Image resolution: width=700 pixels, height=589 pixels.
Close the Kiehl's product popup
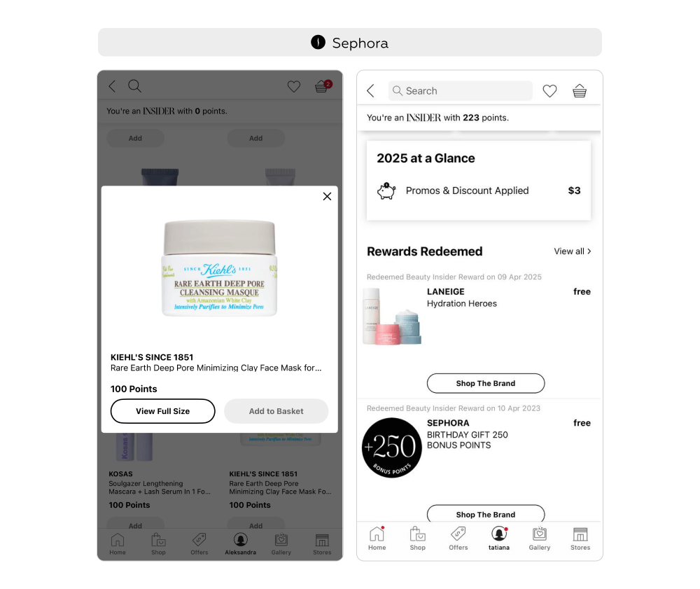(x=327, y=197)
